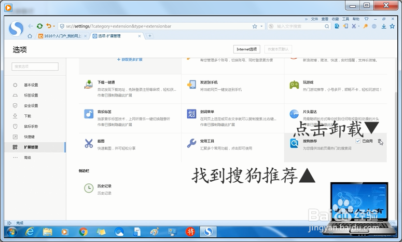Open the dropdown next to toolbar scissors
Viewport: 402px width, 242px height.
click(358, 26)
